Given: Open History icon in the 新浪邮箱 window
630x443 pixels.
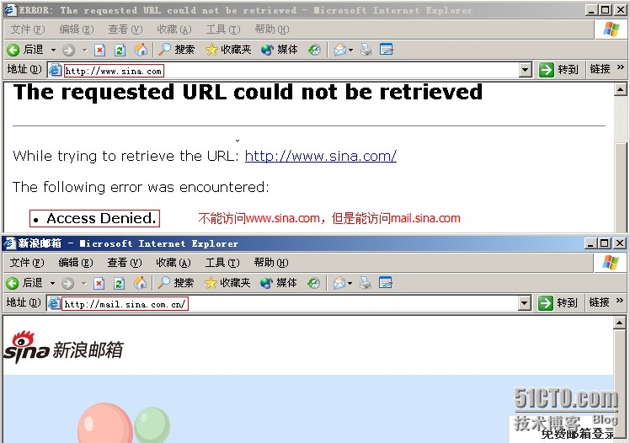Looking at the screenshot, I should [x=313, y=283].
